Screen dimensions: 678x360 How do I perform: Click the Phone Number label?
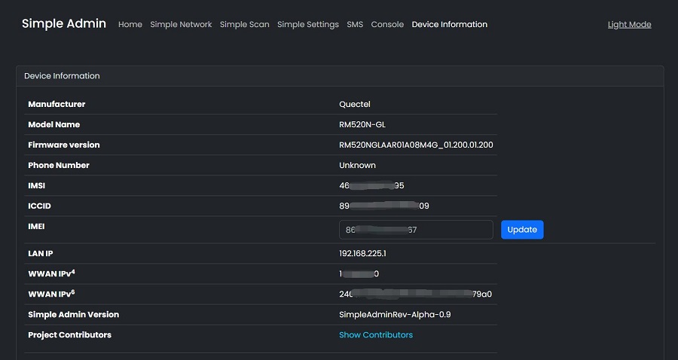(59, 165)
